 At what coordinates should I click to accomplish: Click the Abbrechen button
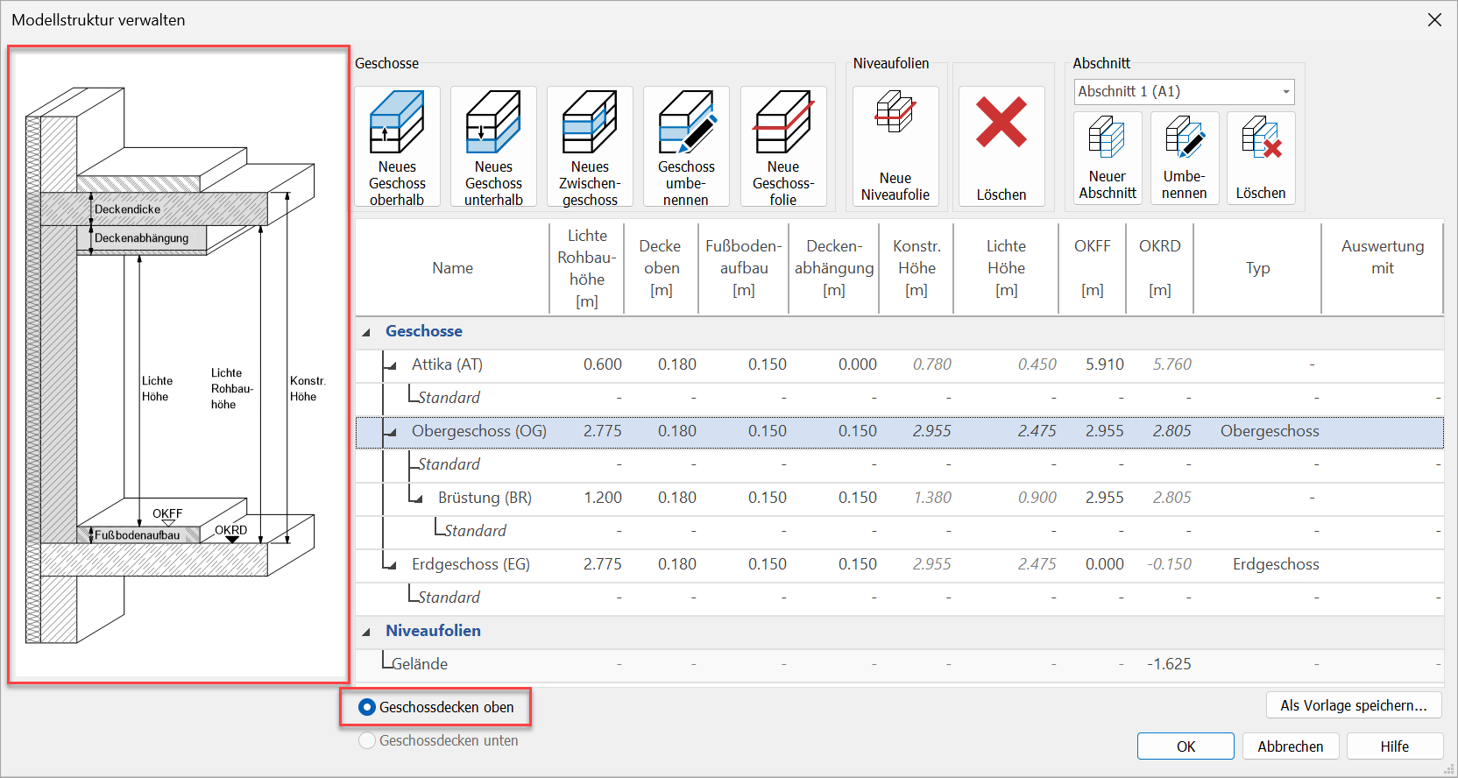point(1291,746)
